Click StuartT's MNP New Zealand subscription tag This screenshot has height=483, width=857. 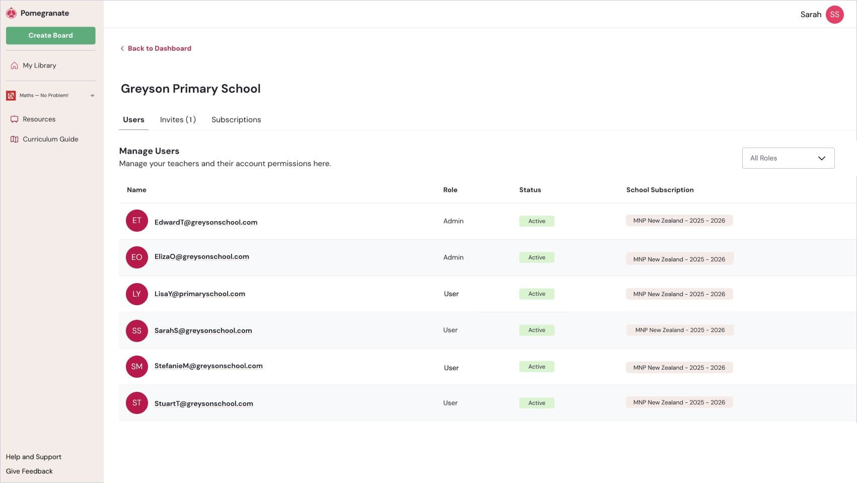tap(679, 402)
